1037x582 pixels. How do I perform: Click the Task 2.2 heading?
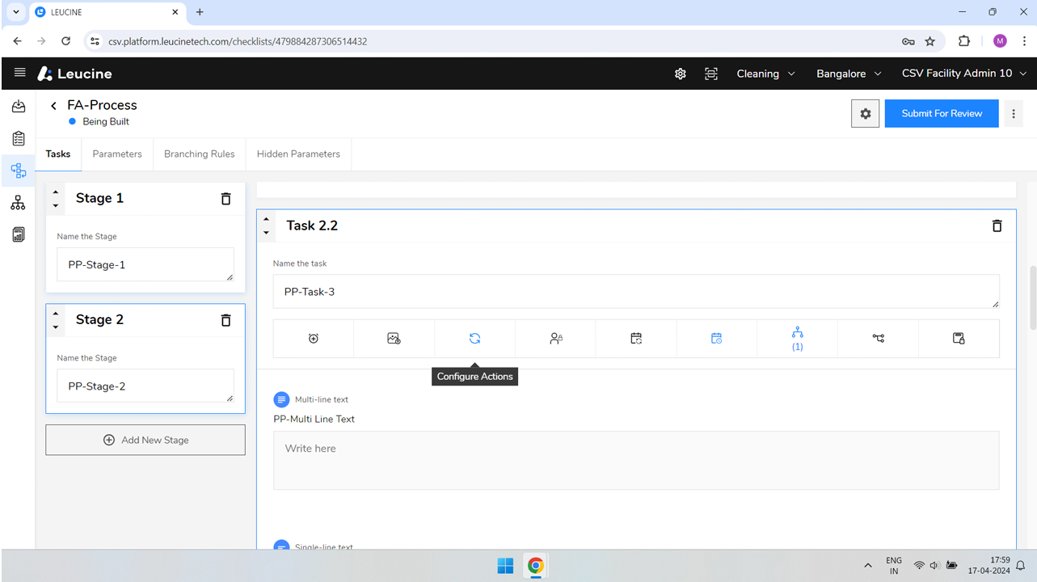(312, 226)
